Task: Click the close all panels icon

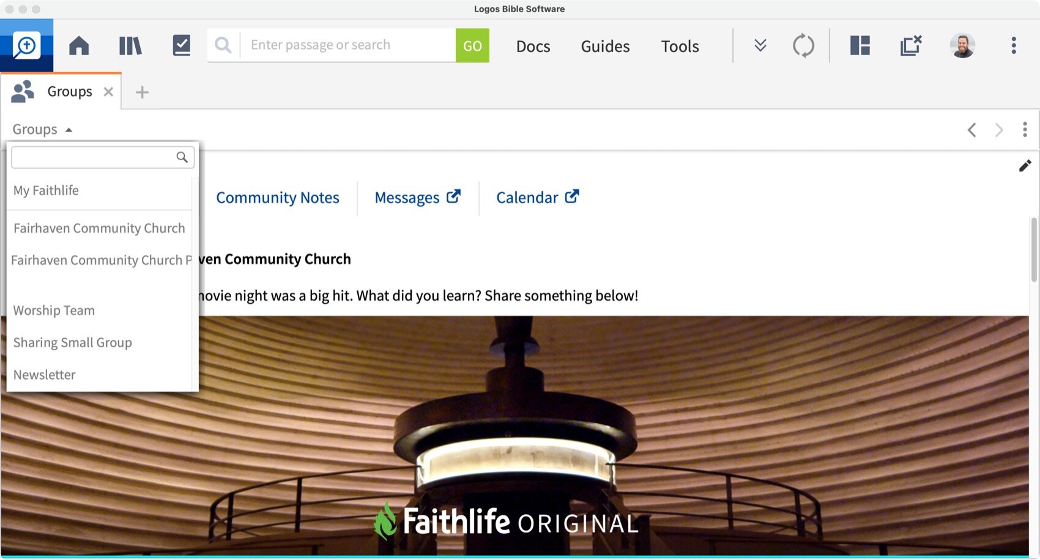Action: tap(911, 45)
